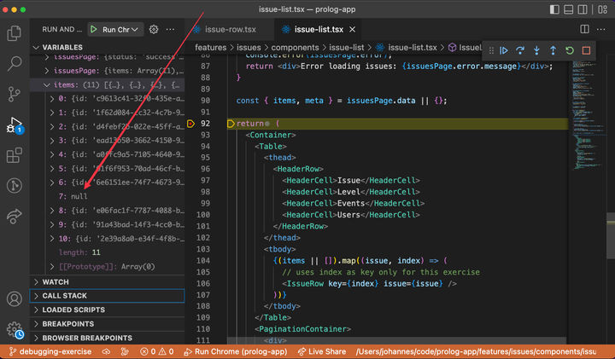Expand the Watch section
Screen dimensions: 615x359
pos(56,281)
